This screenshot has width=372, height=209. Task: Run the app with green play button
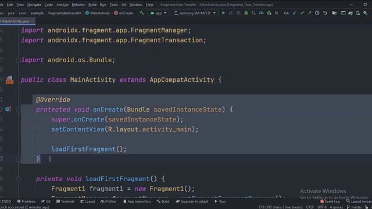click(223, 13)
